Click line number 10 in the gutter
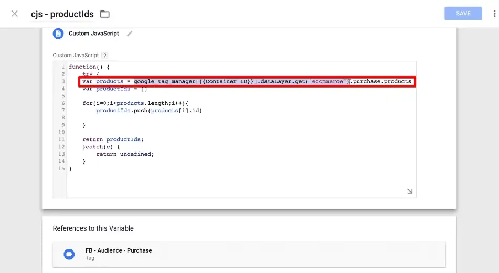499x273 pixels. click(61, 132)
